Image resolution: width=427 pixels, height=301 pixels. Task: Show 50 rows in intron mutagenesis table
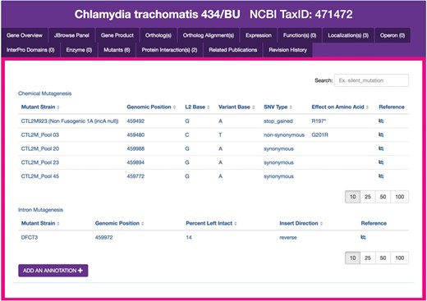point(383,258)
